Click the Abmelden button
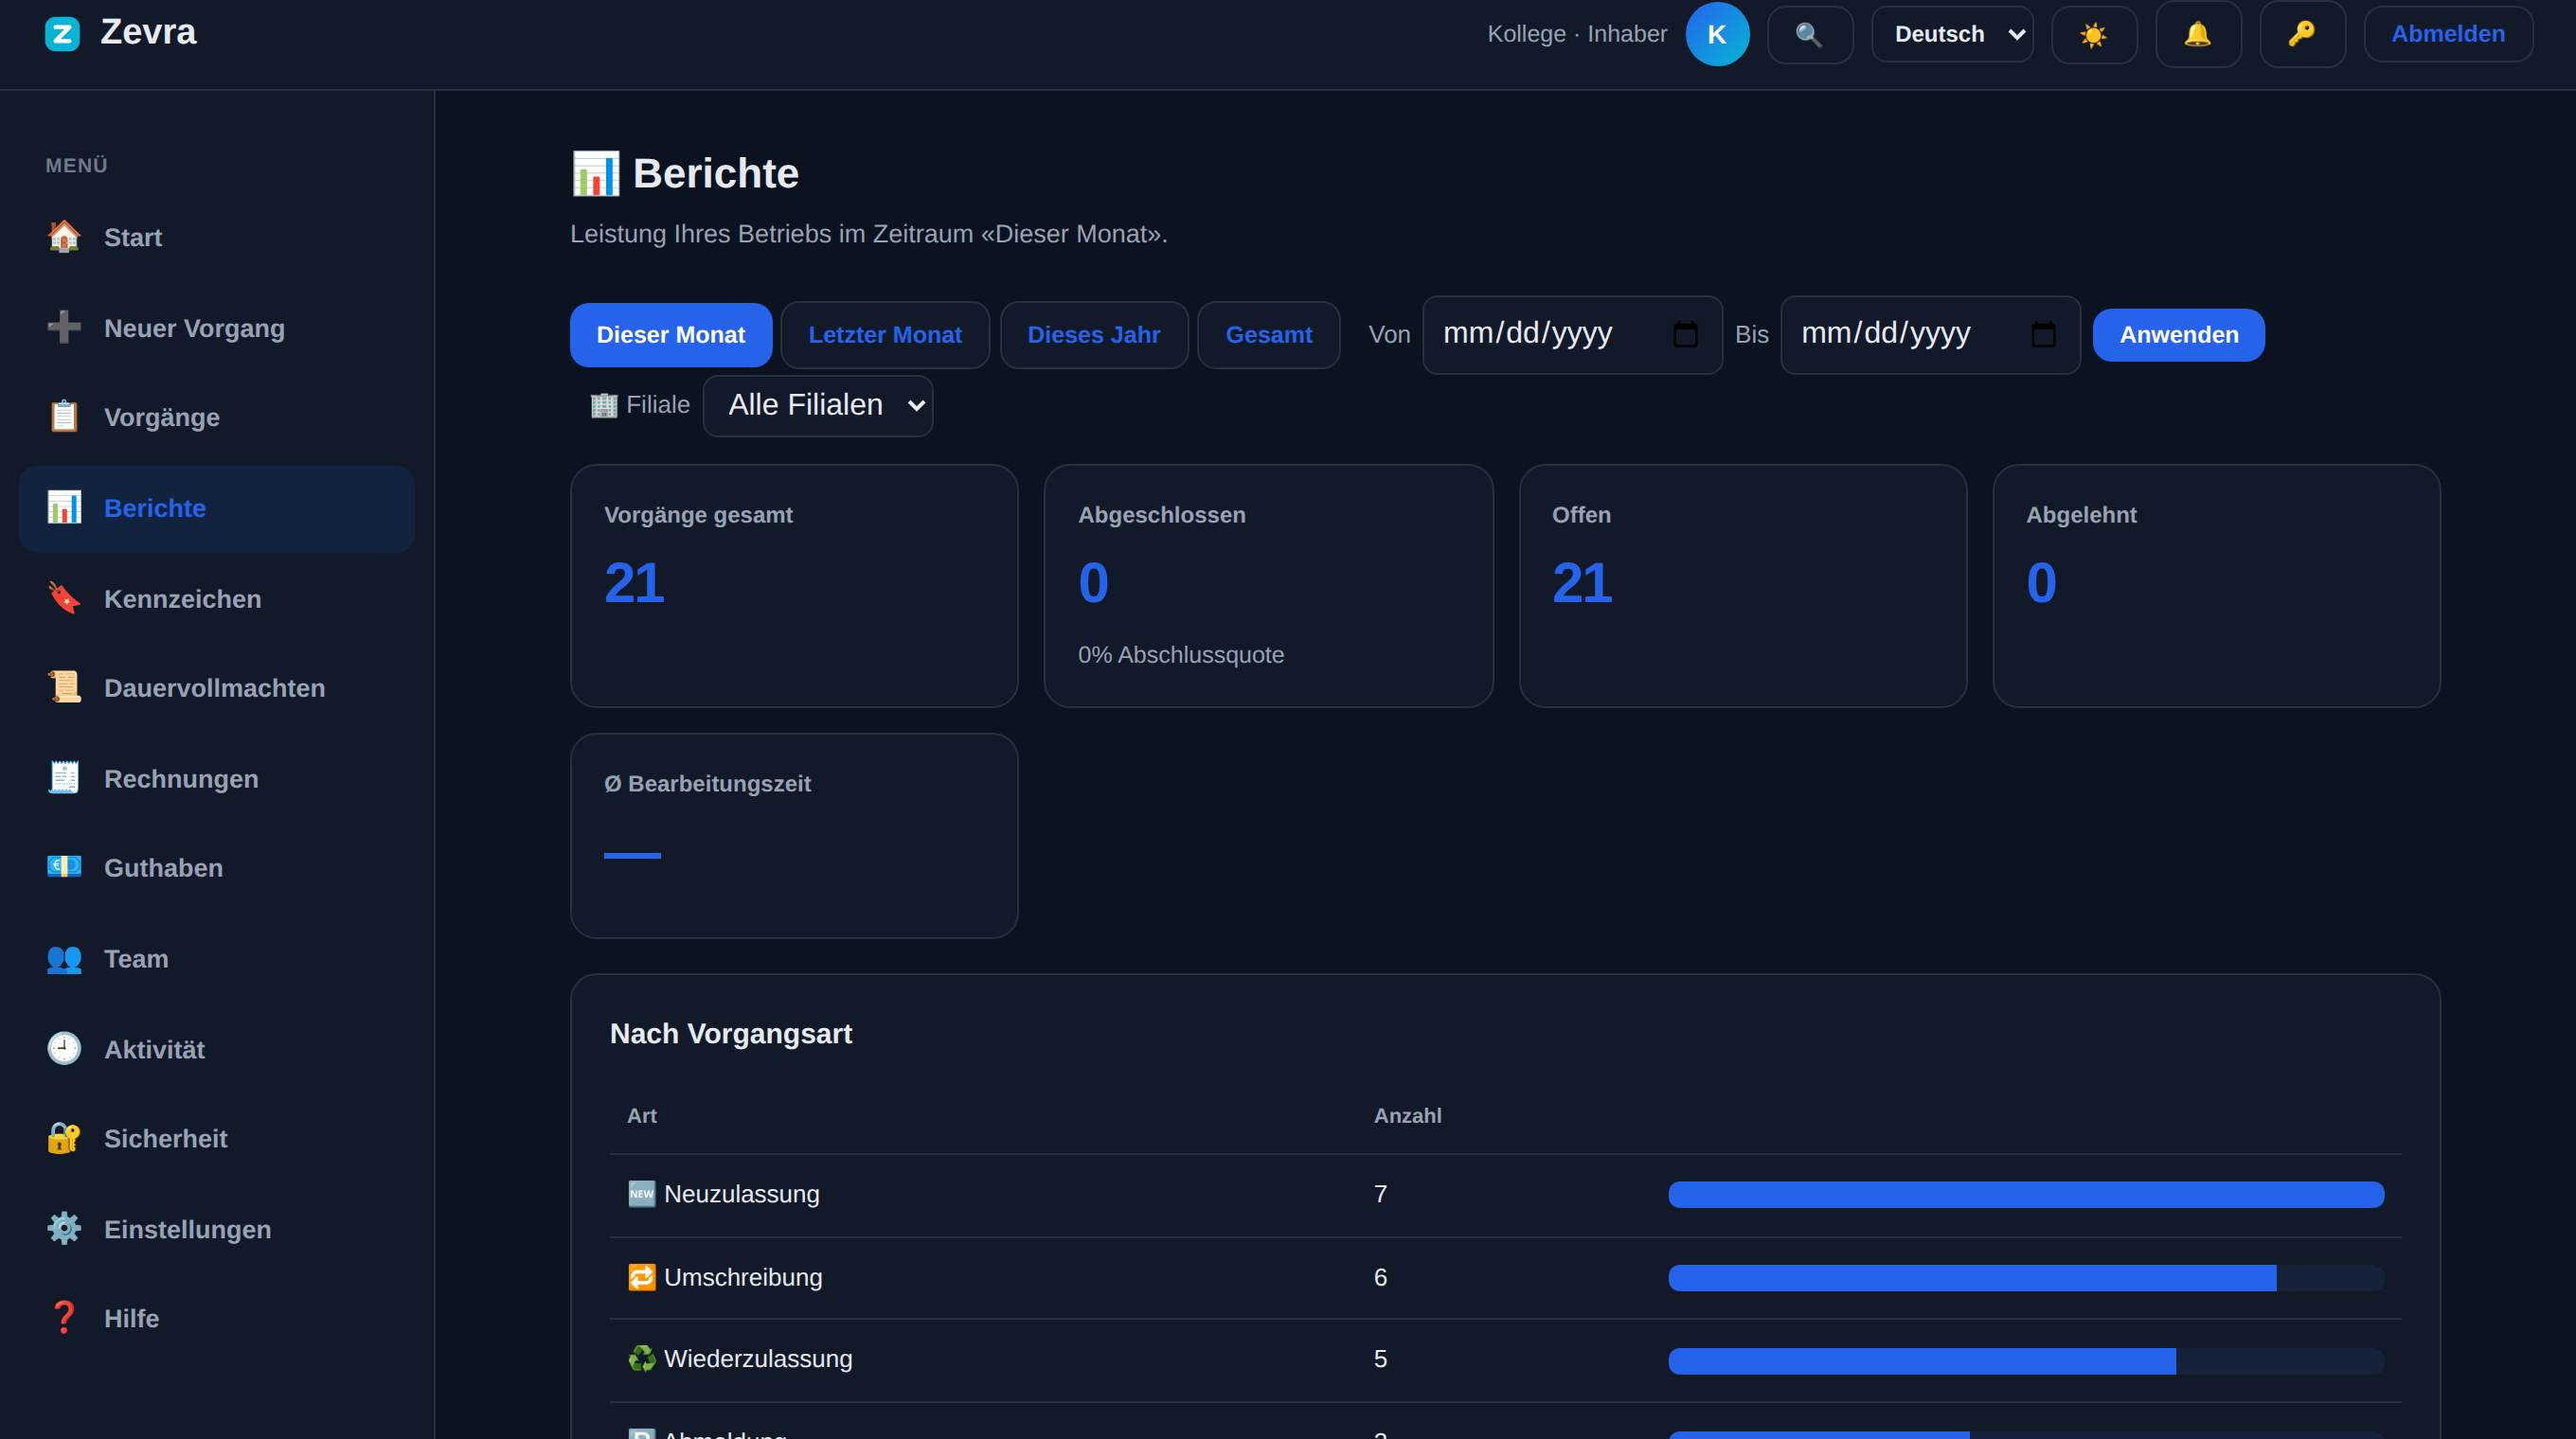Image resolution: width=2576 pixels, height=1439 pixels. [2448, 35]
